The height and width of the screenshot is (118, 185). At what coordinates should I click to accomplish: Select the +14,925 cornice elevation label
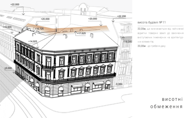(33, 41)
